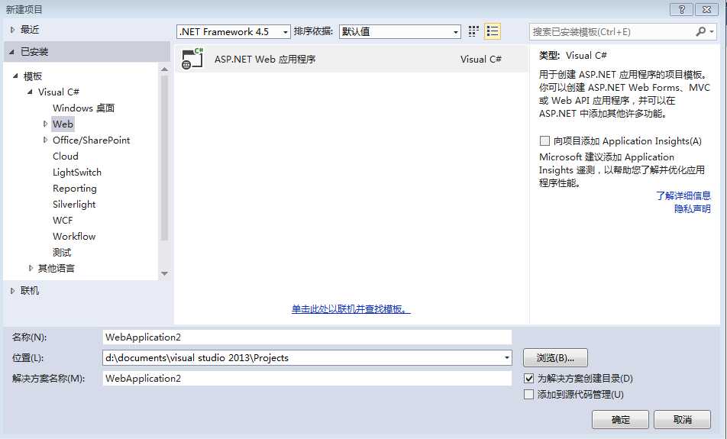Select the Web template category
The height and width of the screenshot is (439, 727).
[x=63, y=124]
